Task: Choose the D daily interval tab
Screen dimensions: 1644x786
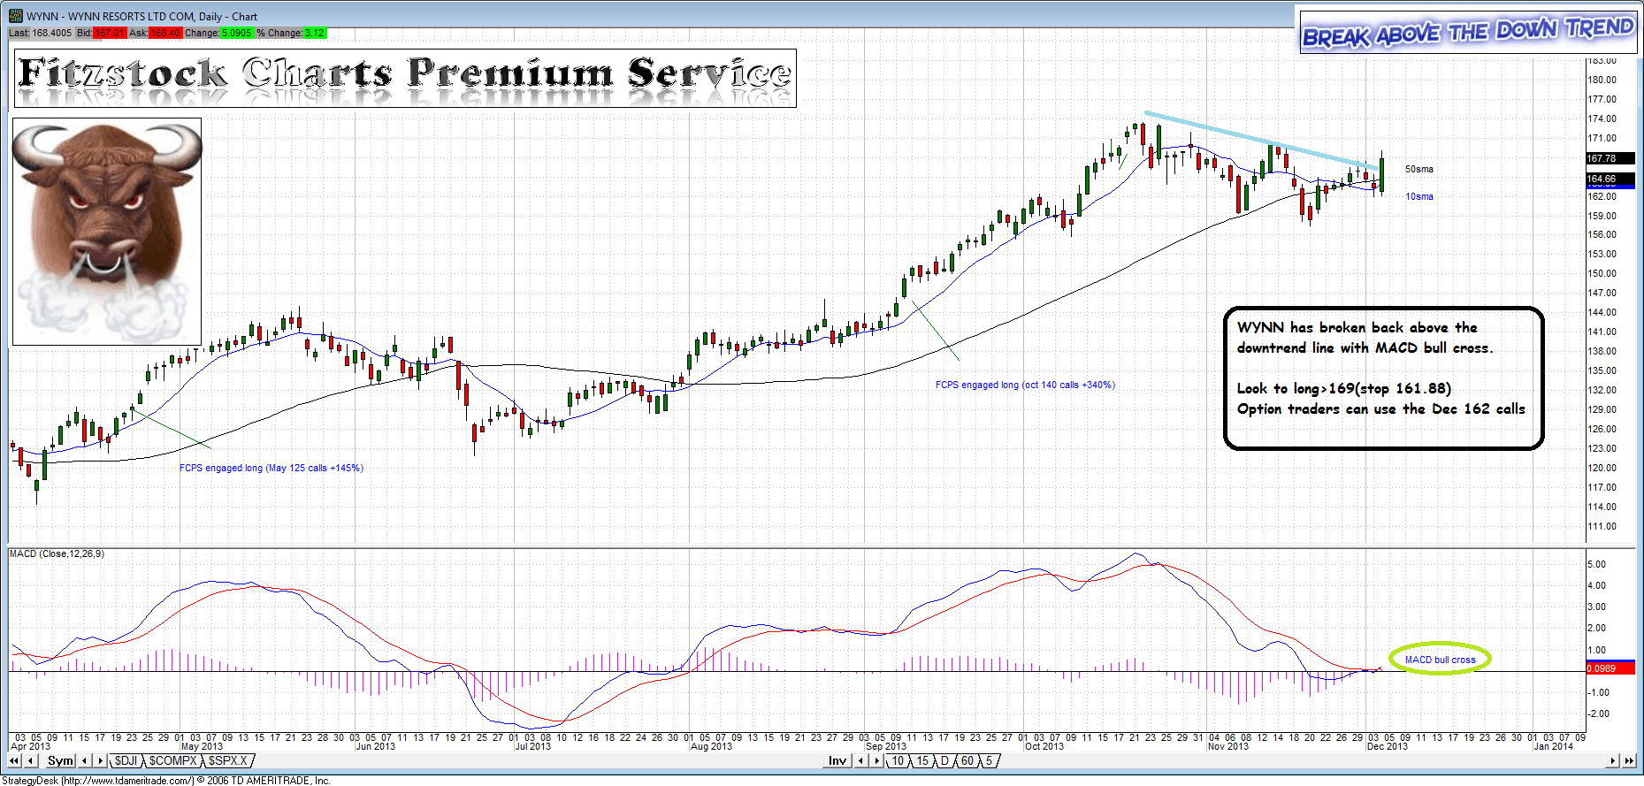Action: 944,760
